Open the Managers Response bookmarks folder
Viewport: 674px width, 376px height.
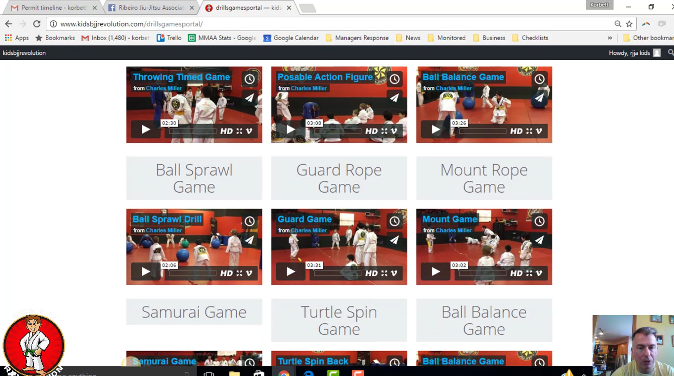tap(357, 38)
